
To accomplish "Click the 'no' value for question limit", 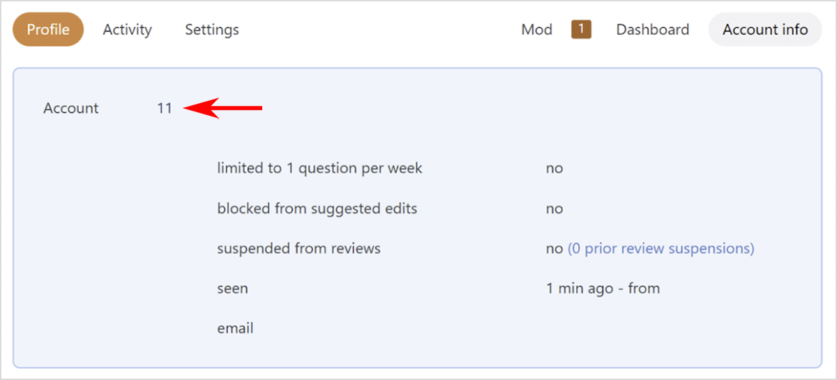I will pos(554,168).
